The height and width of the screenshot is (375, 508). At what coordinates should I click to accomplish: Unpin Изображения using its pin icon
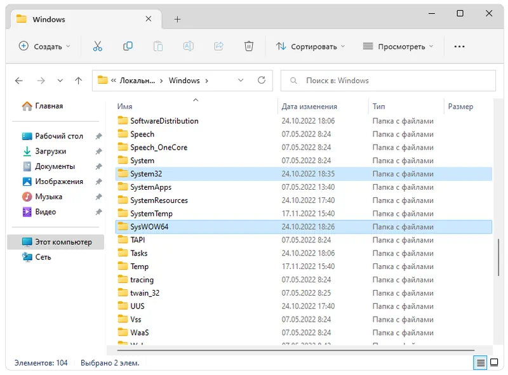point(99,181)
